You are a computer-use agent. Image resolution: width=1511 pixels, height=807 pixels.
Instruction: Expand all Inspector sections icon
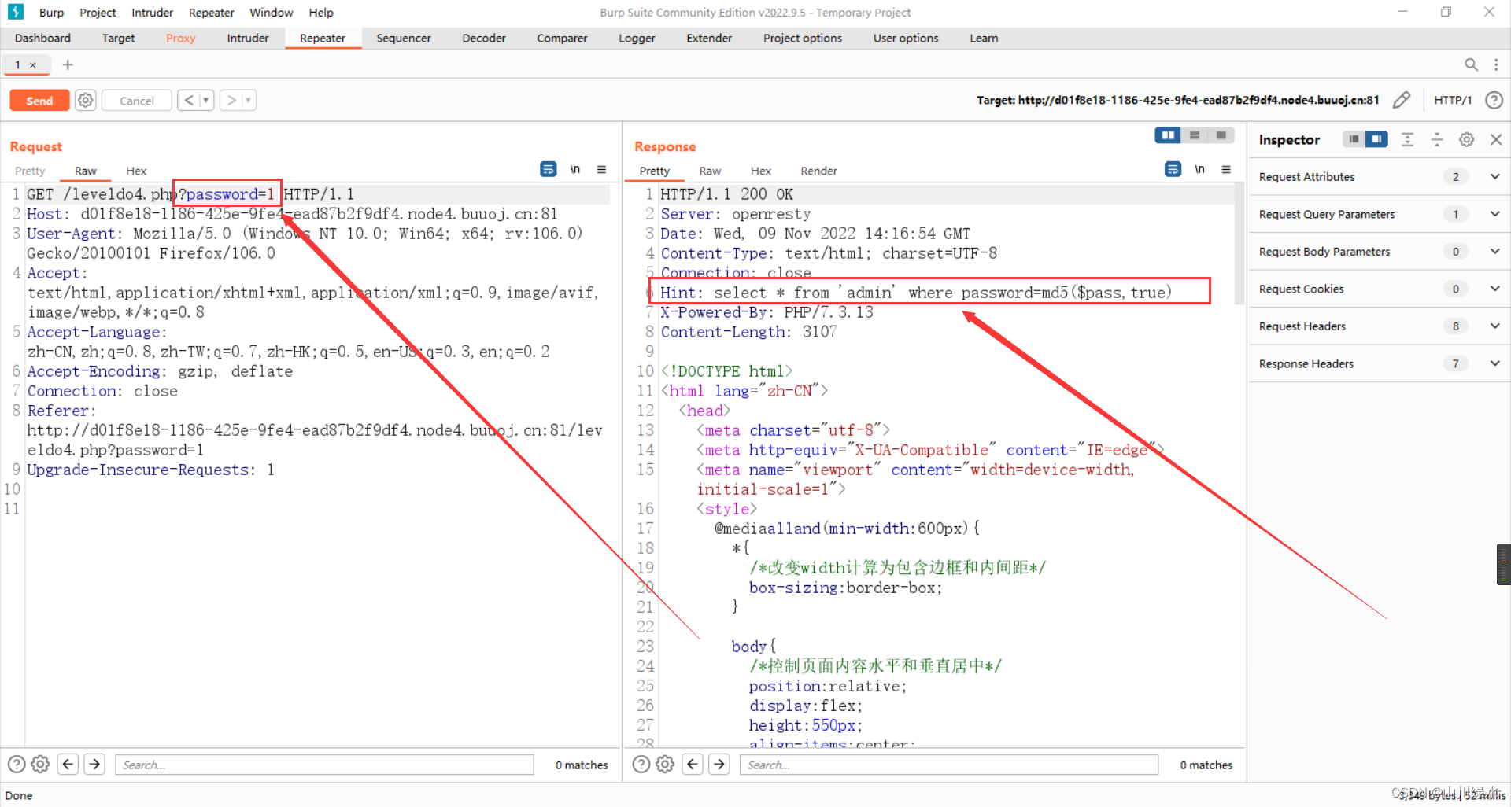click(x=1408, y=139)
